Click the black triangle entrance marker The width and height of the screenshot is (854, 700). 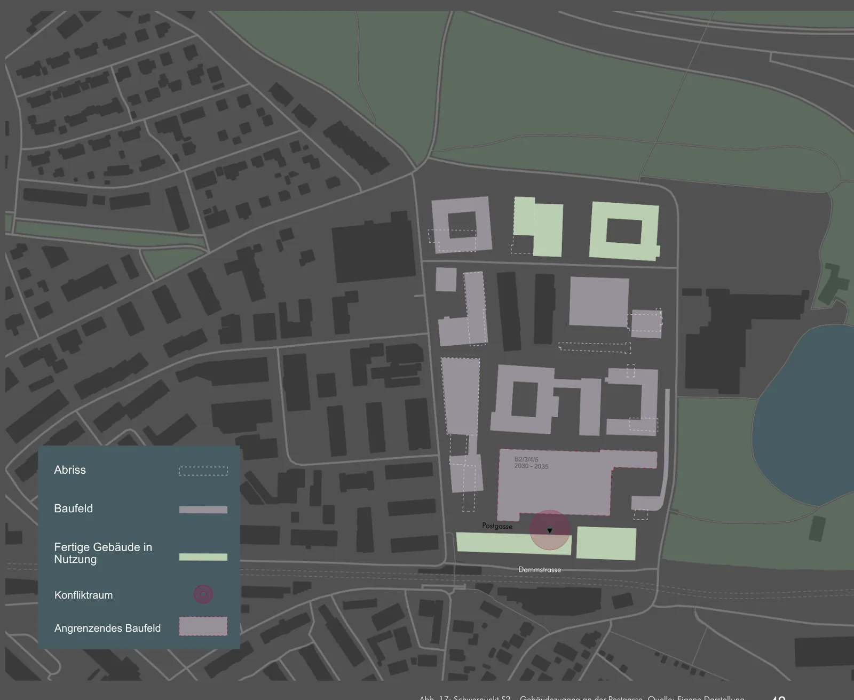pyautogui.click(x=550, y=531)
